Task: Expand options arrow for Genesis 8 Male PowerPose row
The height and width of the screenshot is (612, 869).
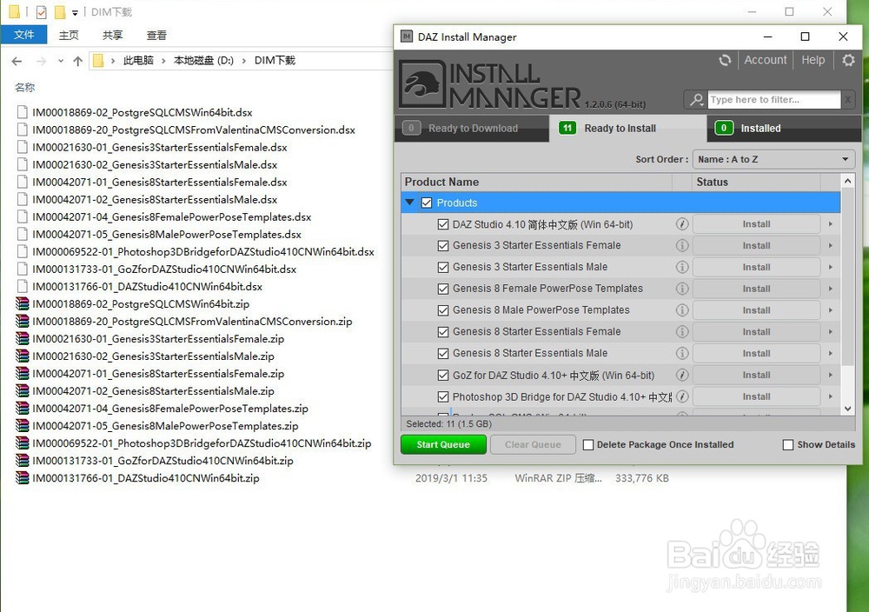Action: [x=831, y=310]
